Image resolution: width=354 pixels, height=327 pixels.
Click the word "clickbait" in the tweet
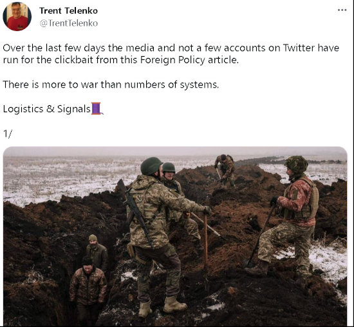[74, 60]
